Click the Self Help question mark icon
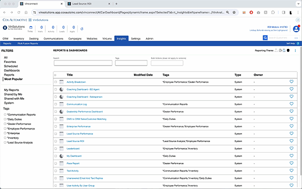The width and height of the screenshot is (302, 189). coord(298,43)
